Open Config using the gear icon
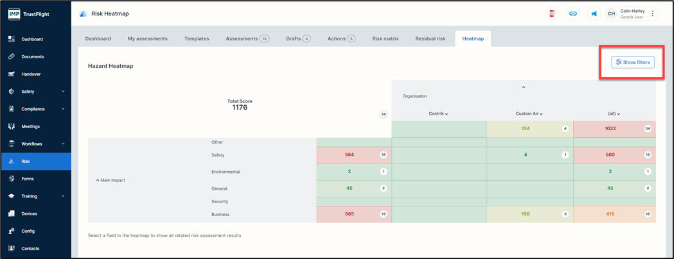The height and width of the screenshot is (259, 674). (12, 231)
